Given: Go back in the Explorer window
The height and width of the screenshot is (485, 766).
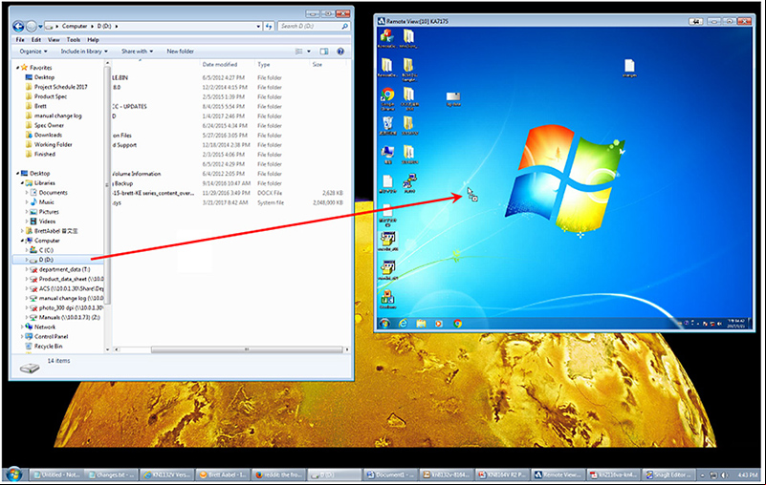Looking at the screenshot, I should pos(18,27).
